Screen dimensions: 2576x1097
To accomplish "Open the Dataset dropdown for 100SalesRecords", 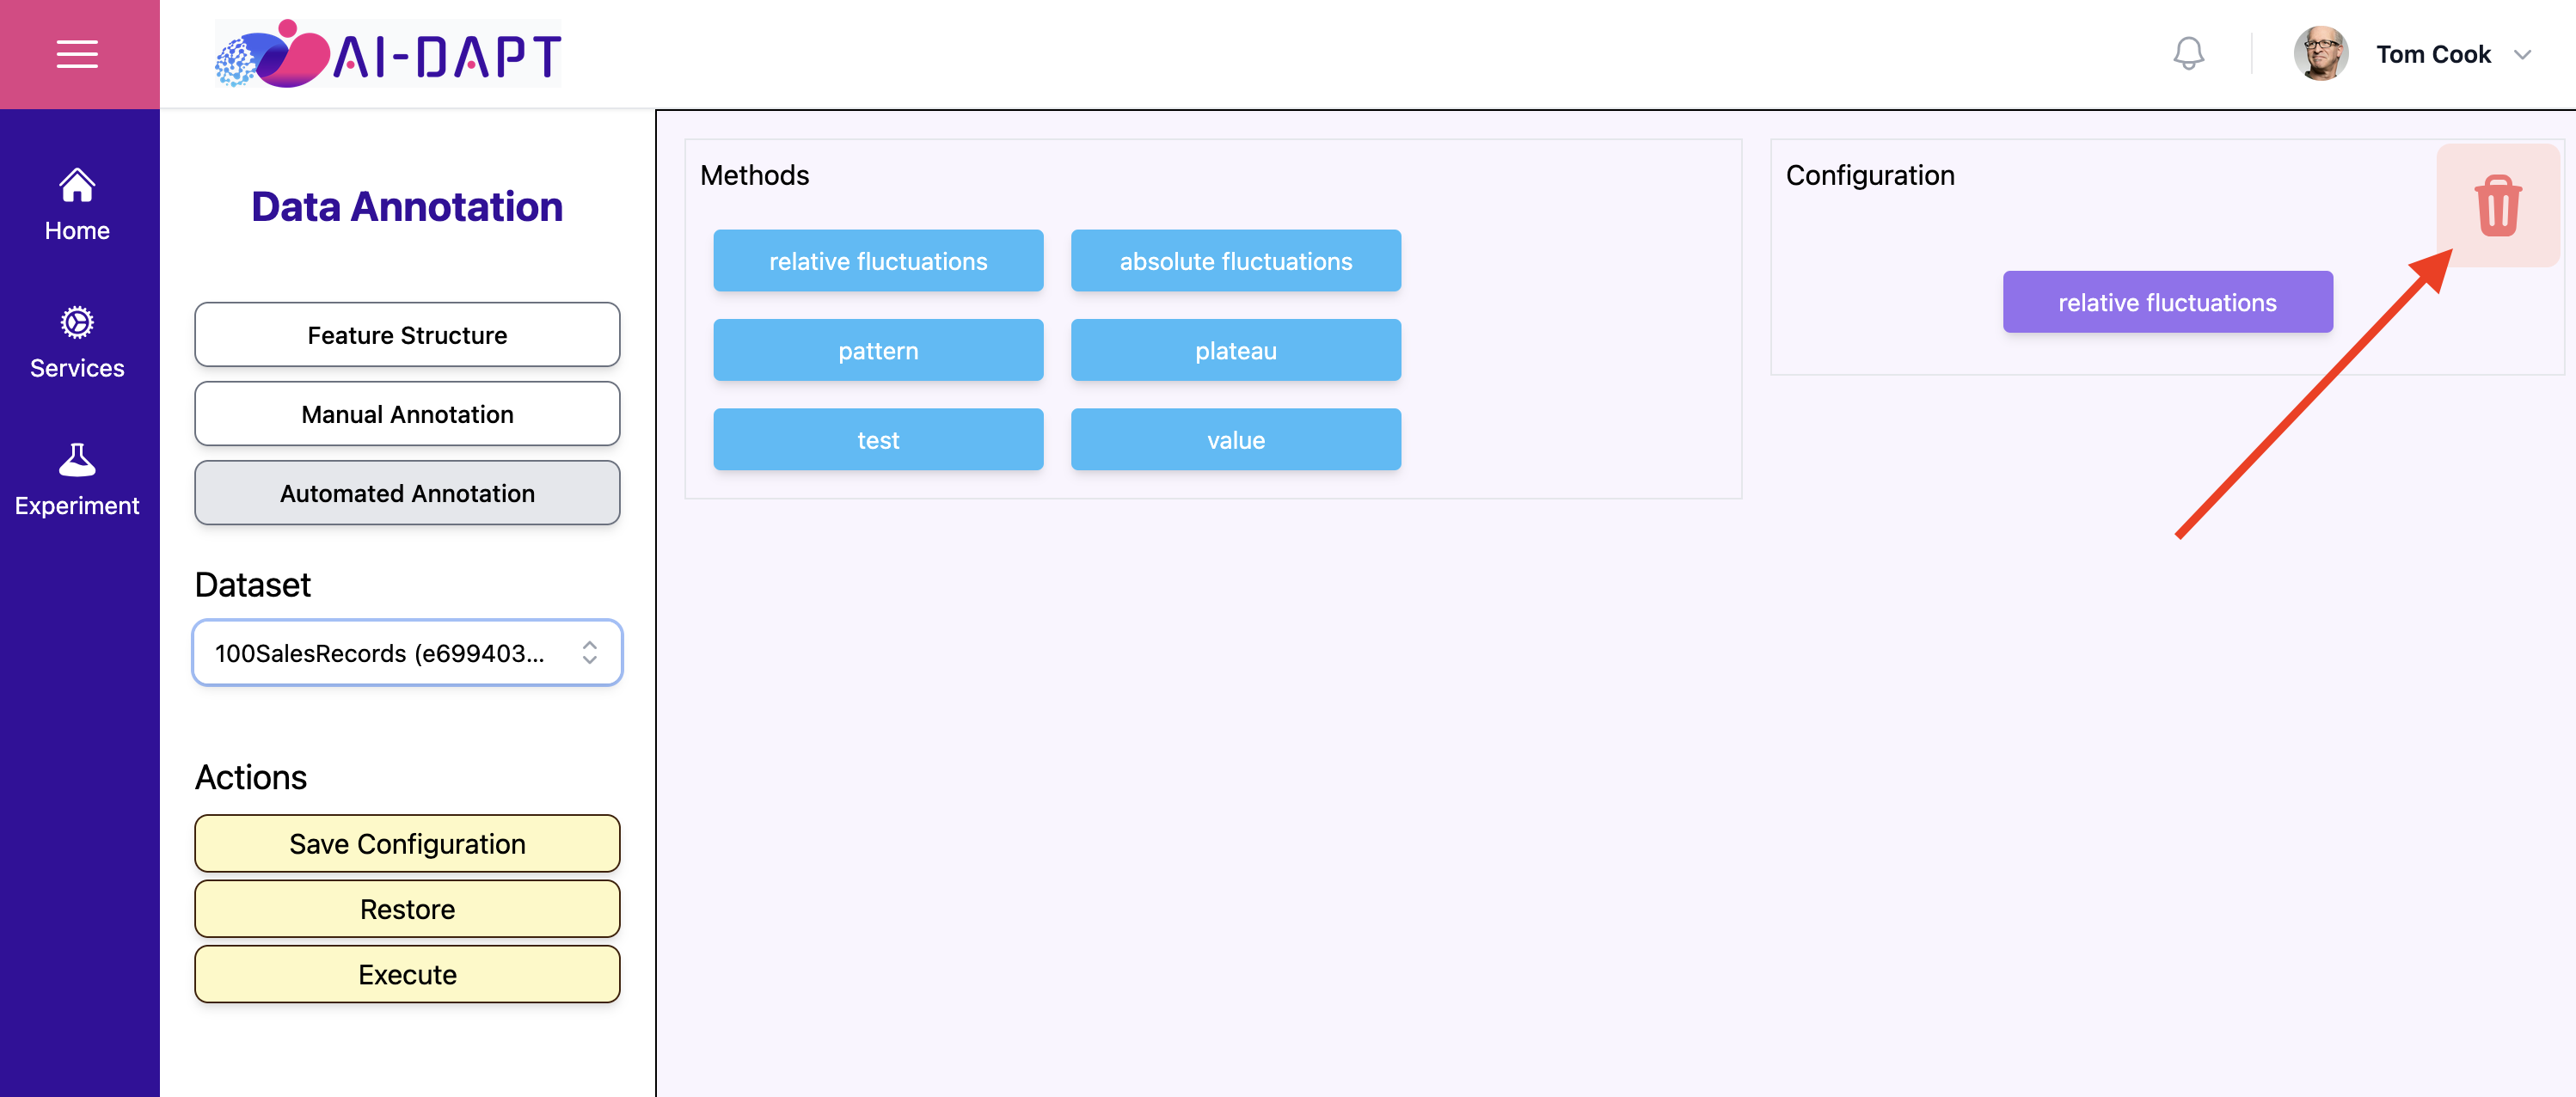I will (x=407, y=653).
